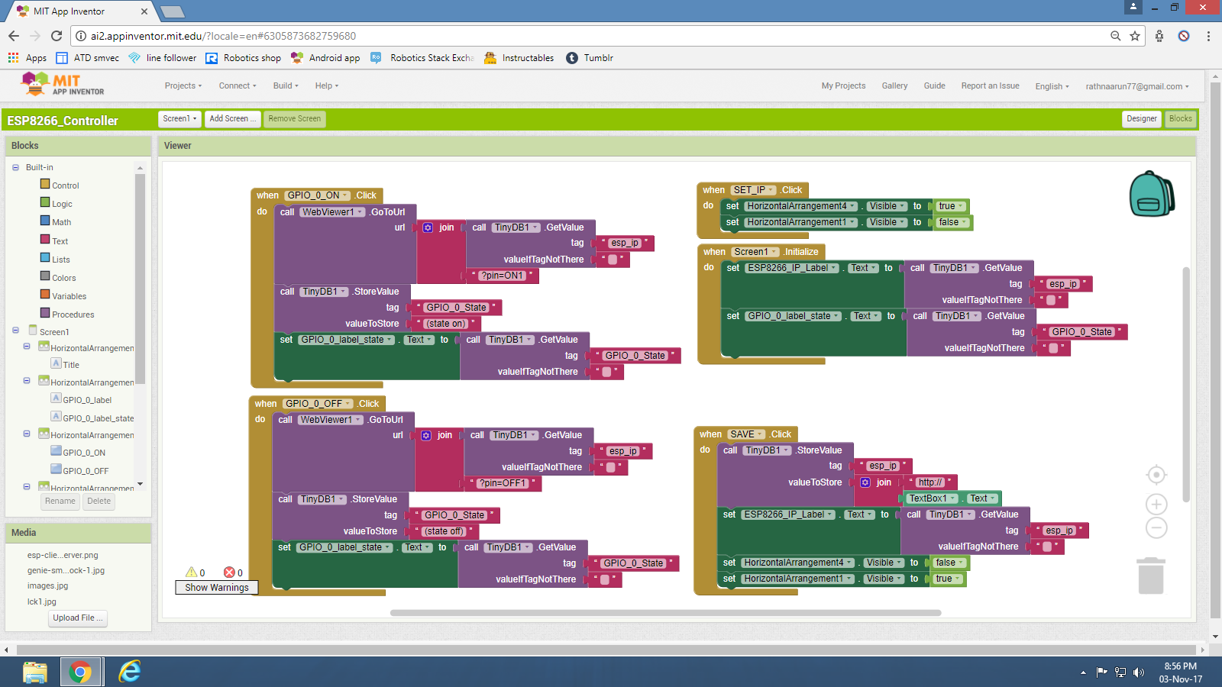Image resolution: width=1222 pixels, height=687 pixels.
Task: Collapse the Screen1 tree node
Action: pyautogui.click(x=15, y=331)
